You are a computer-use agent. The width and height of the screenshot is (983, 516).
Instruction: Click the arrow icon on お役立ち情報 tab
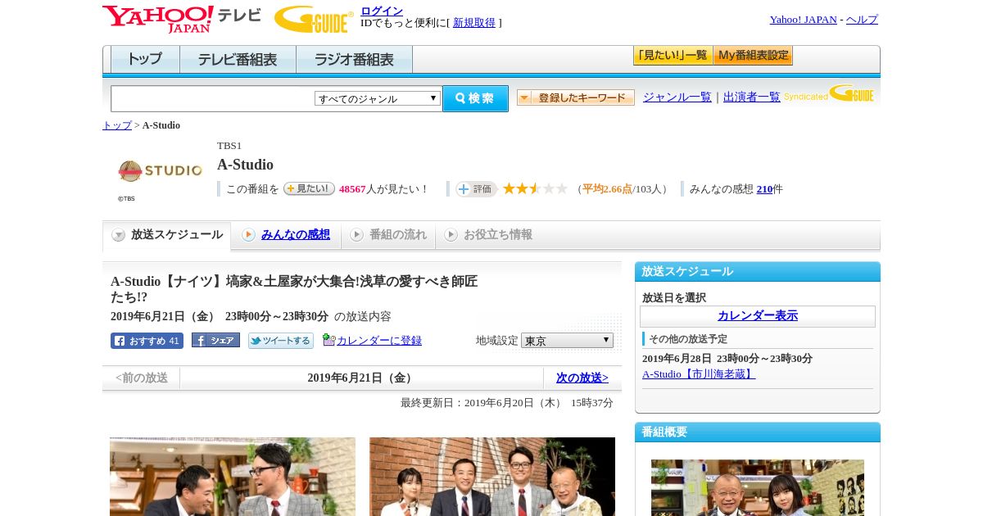(451, 235)
